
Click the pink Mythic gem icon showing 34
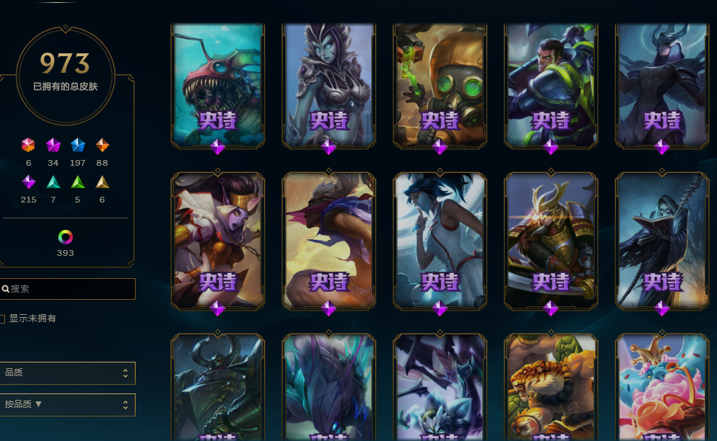53,146
